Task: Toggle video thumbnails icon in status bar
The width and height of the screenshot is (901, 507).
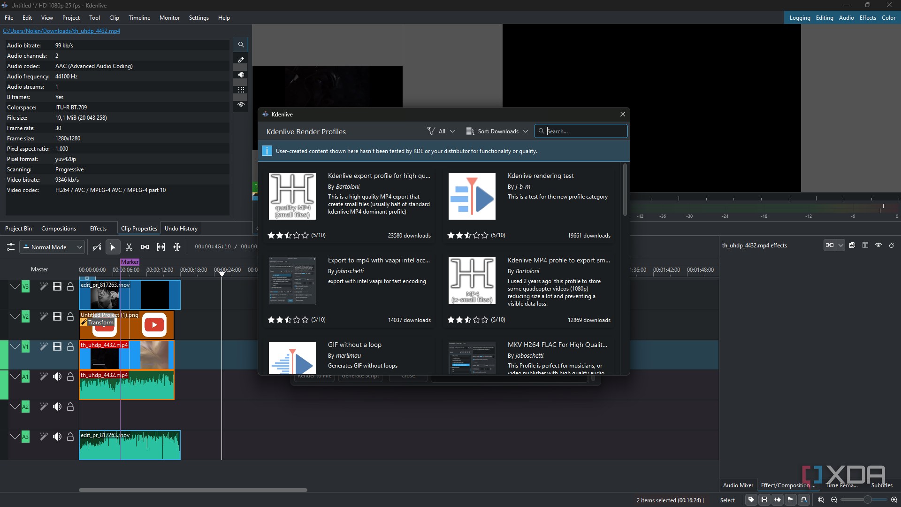Action: click(x=764, y=499)
